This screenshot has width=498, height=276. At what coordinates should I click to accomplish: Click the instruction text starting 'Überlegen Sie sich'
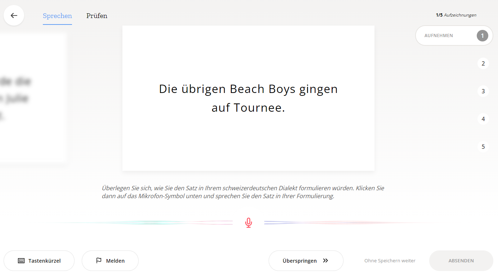(x=243, y=192)
